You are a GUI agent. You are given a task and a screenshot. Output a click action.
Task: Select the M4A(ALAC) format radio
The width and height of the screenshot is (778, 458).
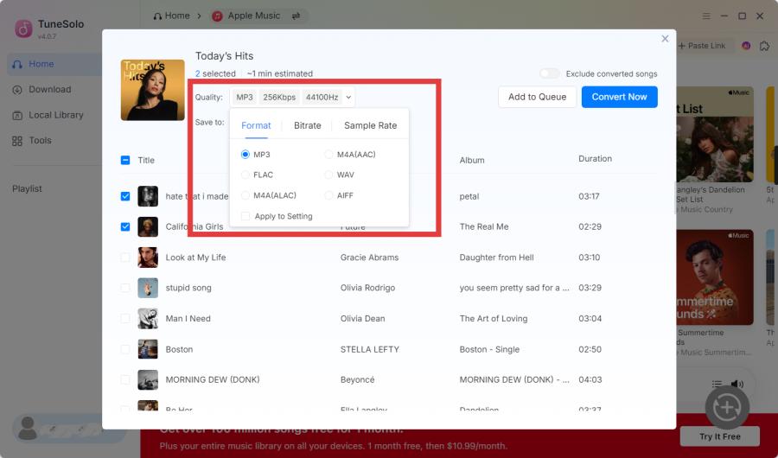click(x=246, y=195)
